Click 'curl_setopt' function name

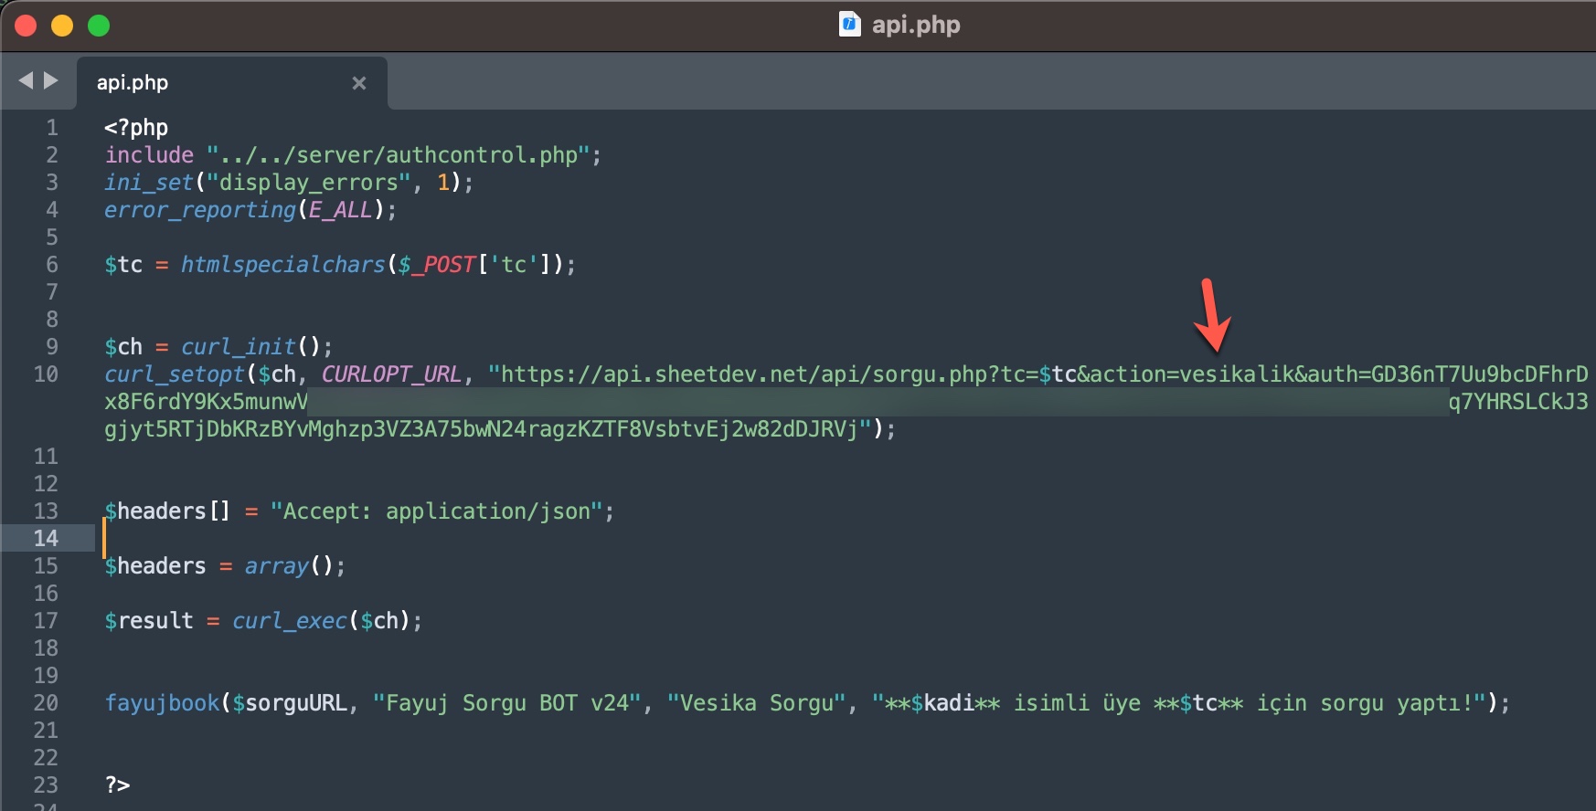pos(175,374)
